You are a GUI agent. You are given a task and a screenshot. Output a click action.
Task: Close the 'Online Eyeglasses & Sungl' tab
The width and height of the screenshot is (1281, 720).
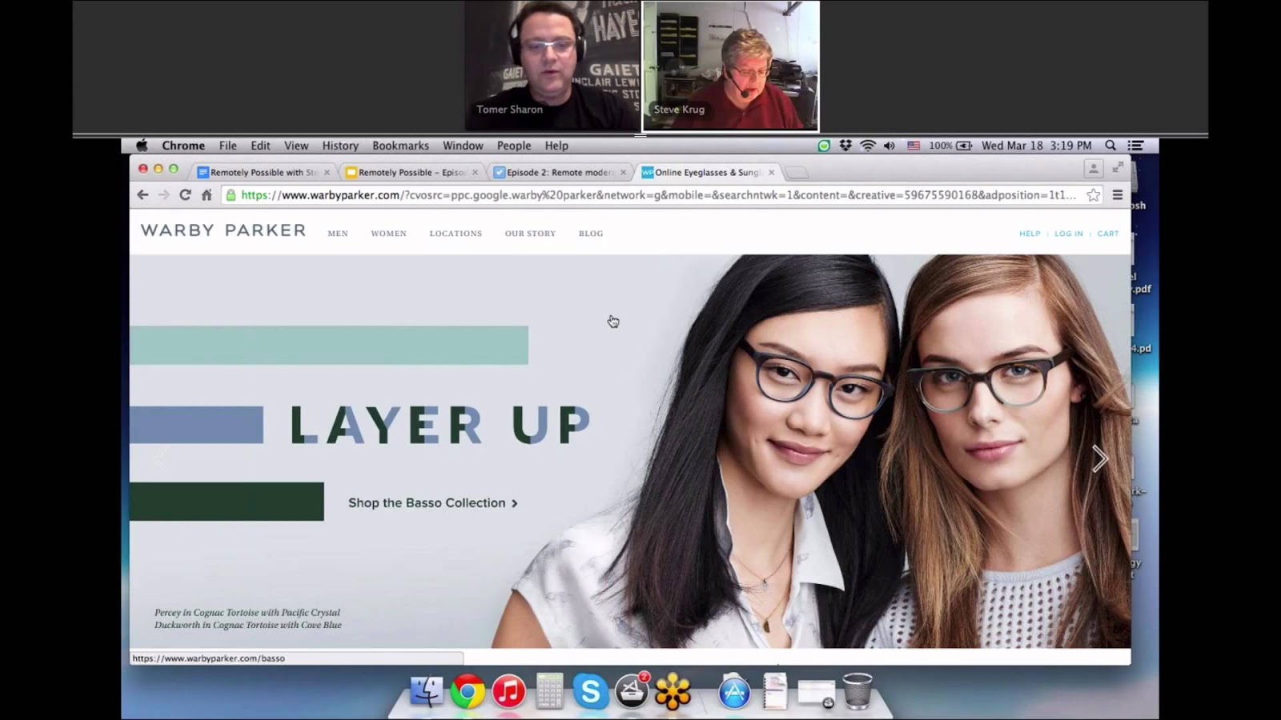pos(772,172)
